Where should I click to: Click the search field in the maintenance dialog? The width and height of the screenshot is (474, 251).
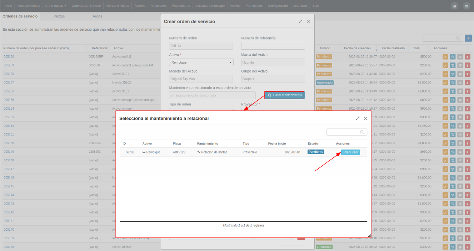[347, 132]
